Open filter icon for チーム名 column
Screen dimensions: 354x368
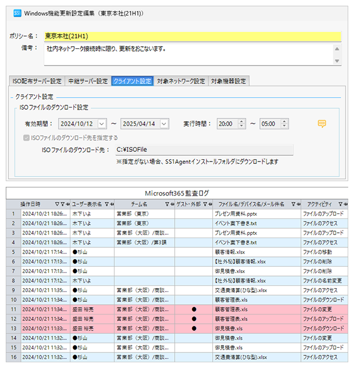167,204
